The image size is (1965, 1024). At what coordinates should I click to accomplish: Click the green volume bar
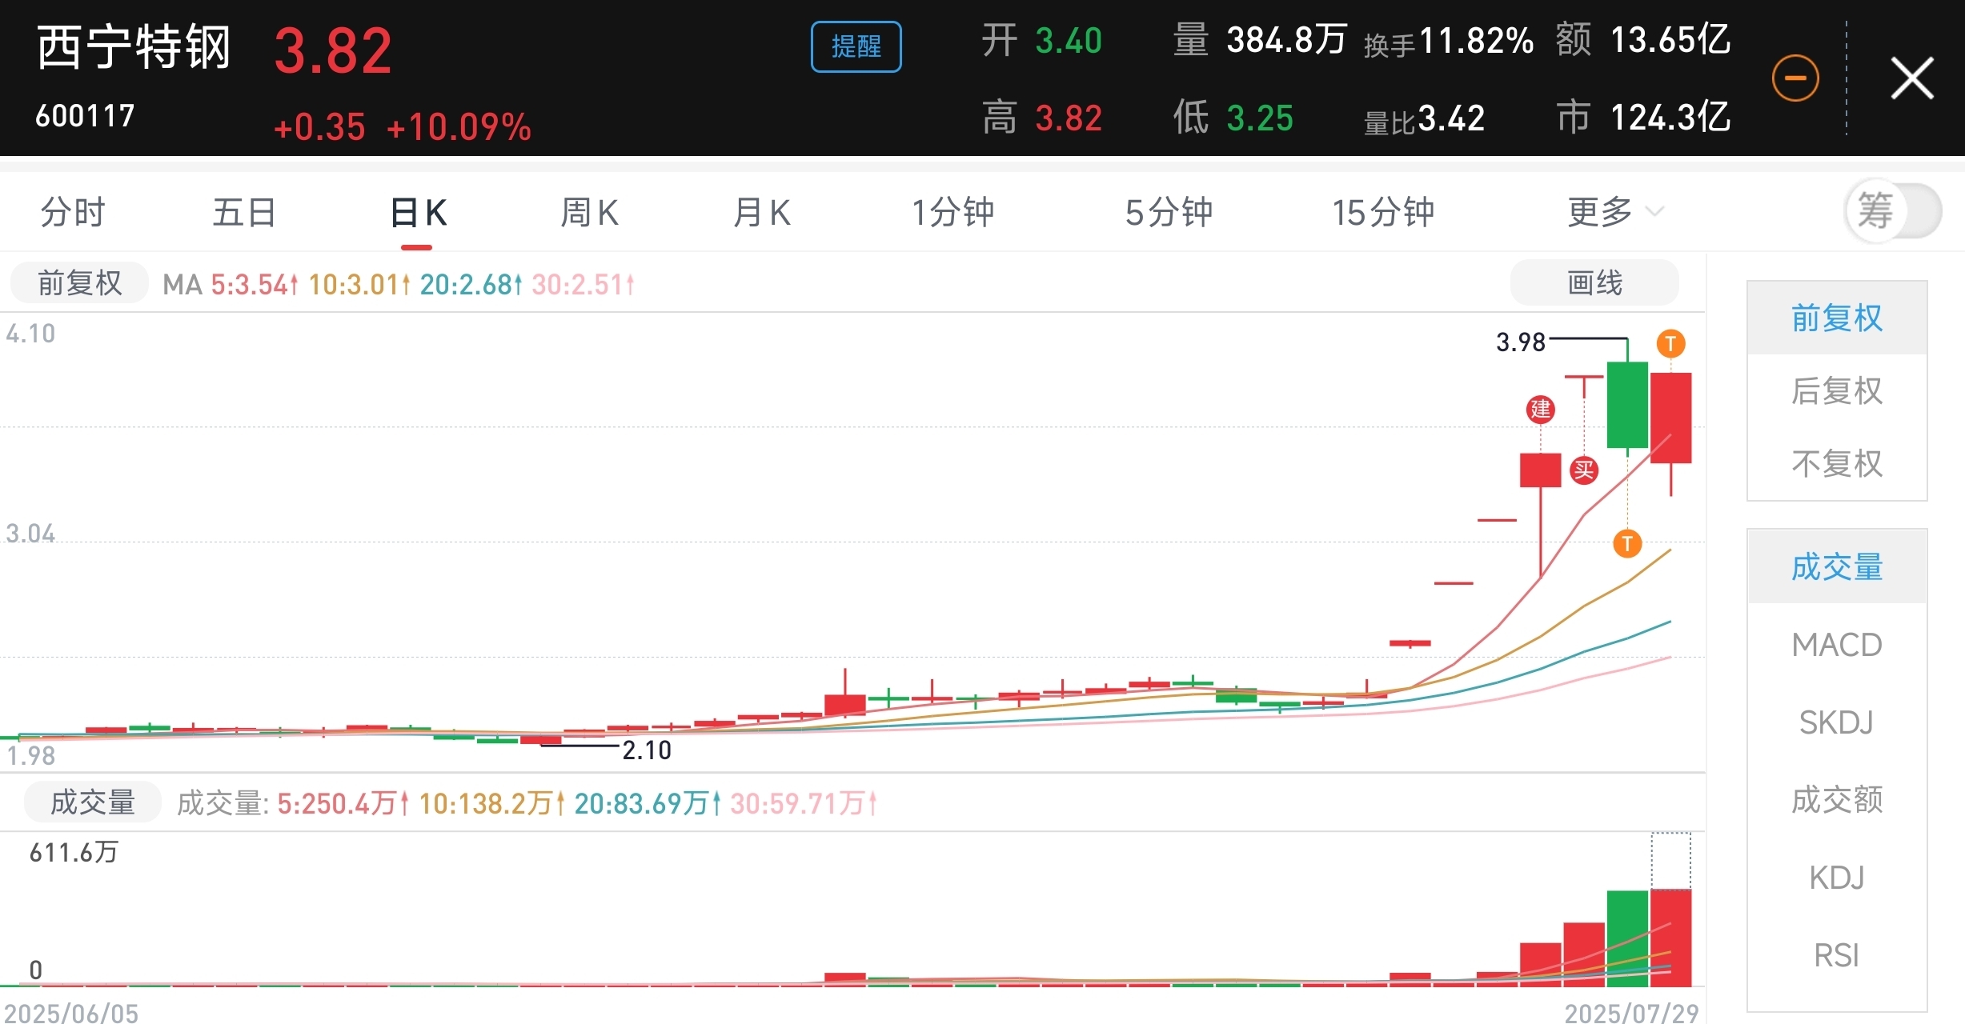pos(1627,938)
